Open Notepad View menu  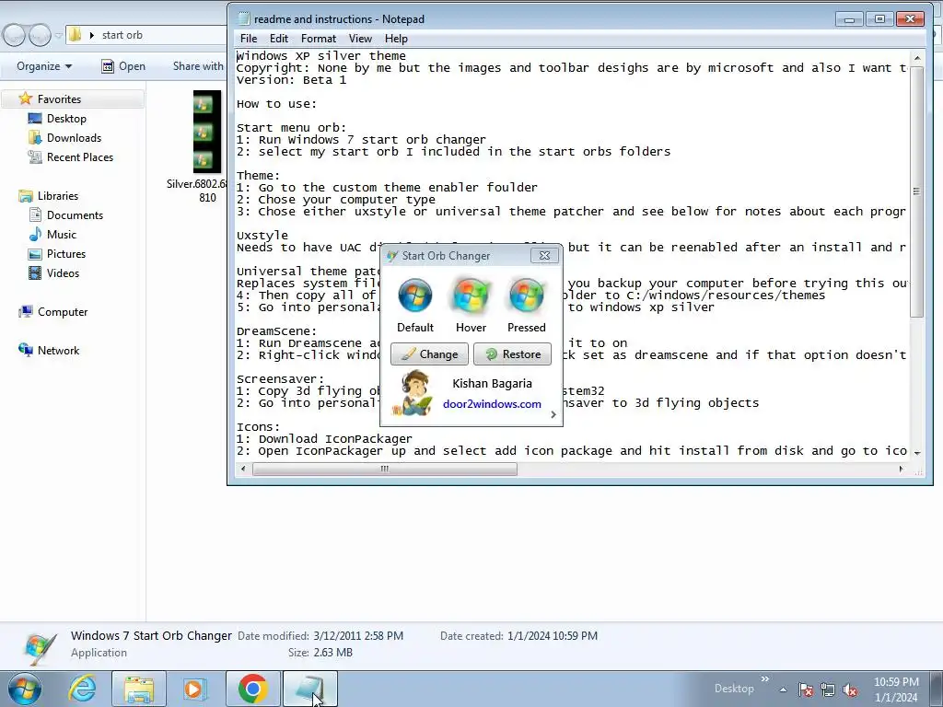point(360,39)
